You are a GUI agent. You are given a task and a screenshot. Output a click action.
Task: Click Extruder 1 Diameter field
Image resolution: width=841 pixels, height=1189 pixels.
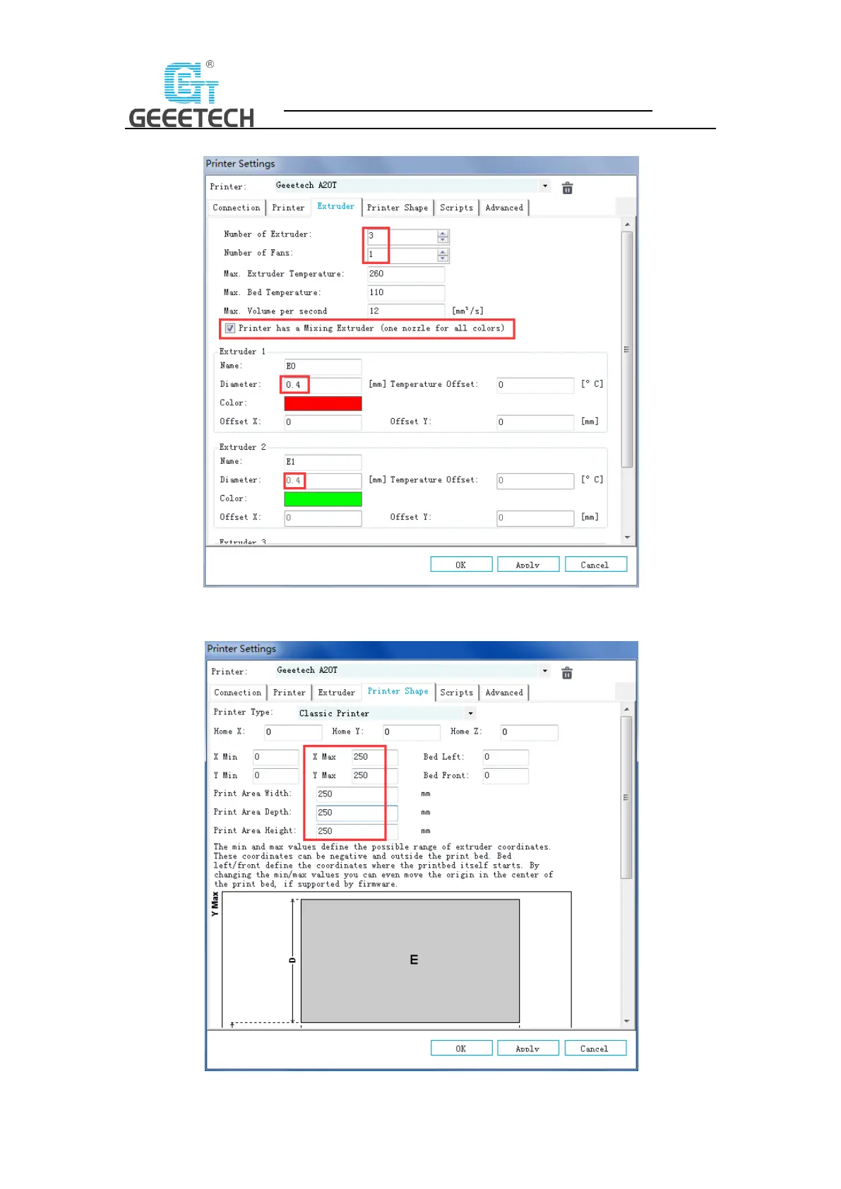click(323, 385)
